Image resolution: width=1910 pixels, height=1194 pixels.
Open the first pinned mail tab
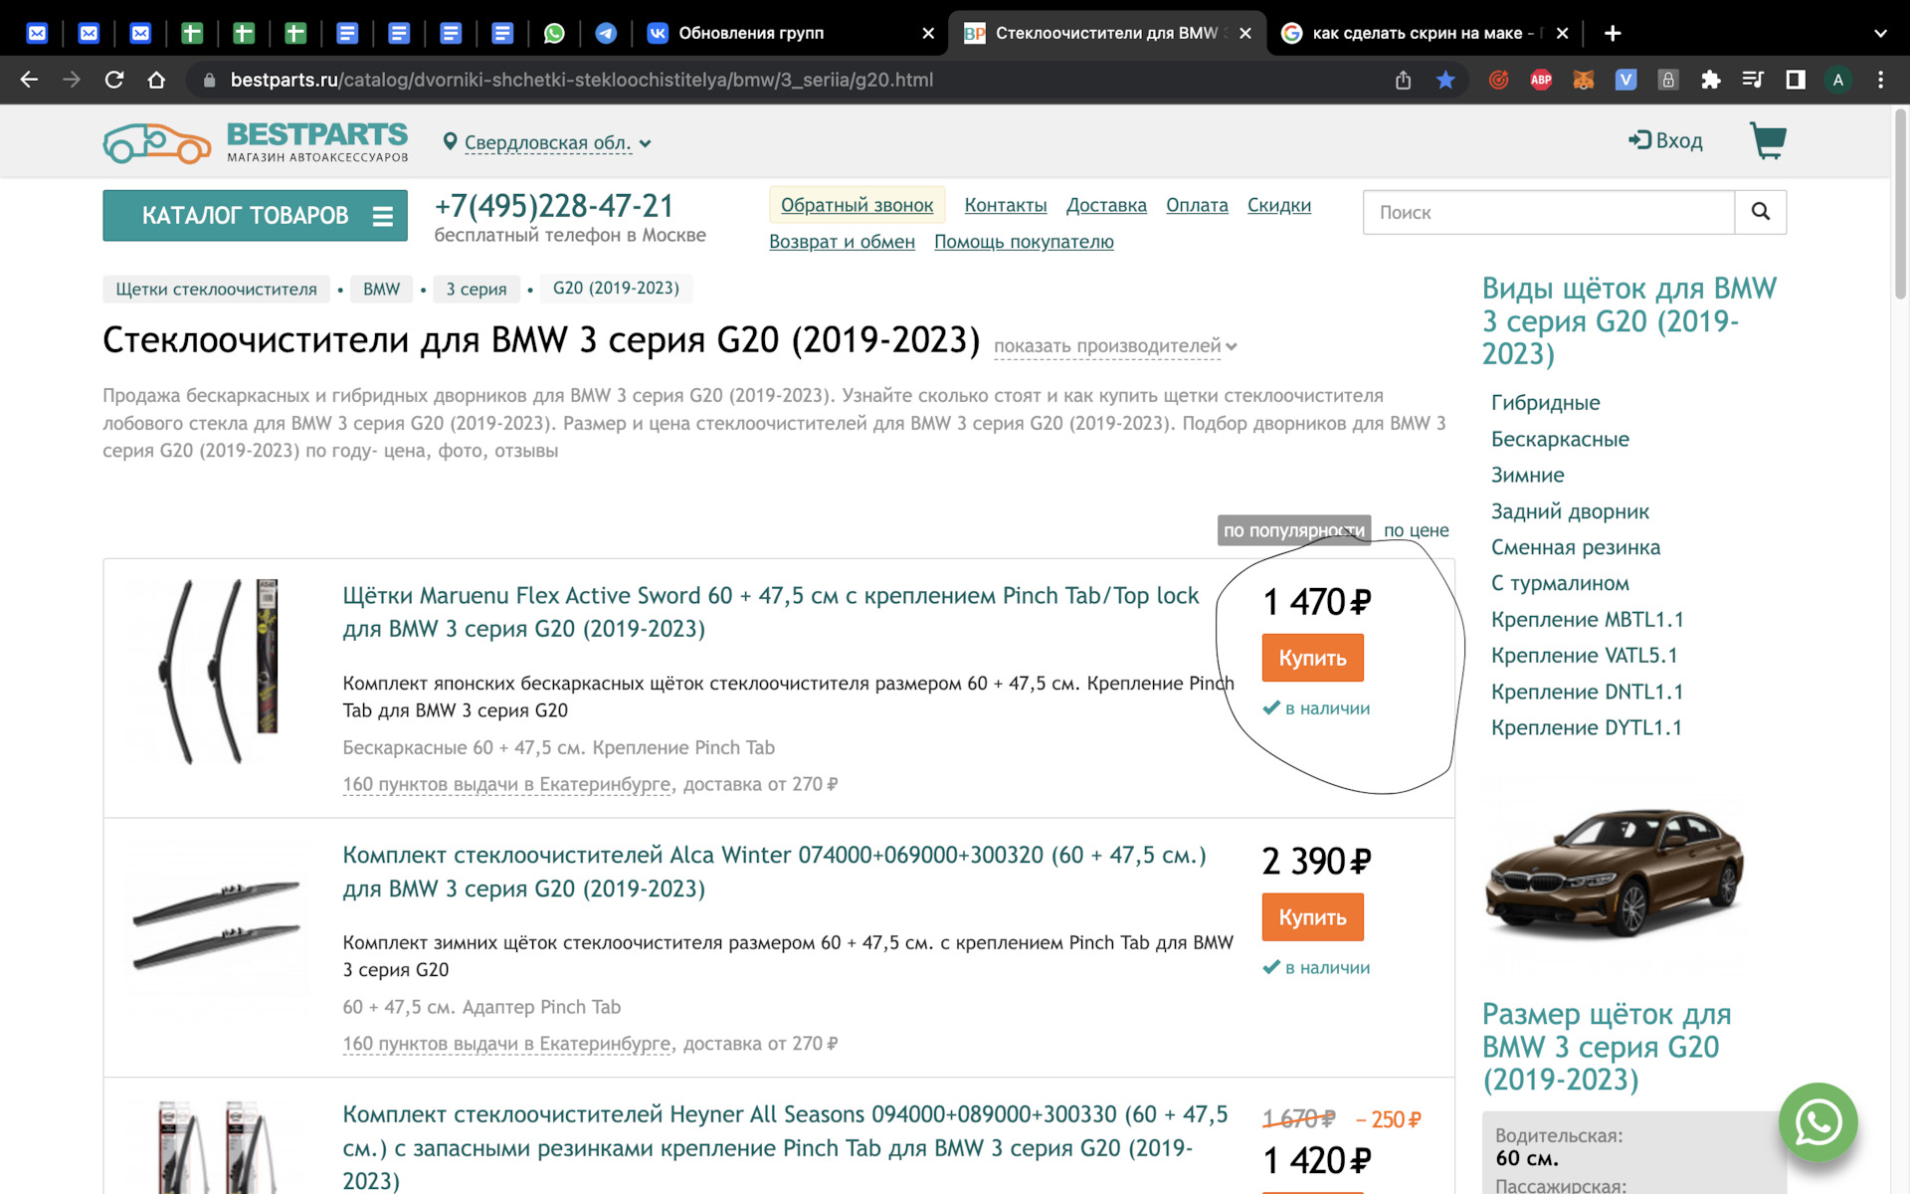(x=37, y=33)
